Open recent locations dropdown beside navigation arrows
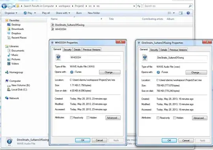213x150 pixels. tap(14, 6)
